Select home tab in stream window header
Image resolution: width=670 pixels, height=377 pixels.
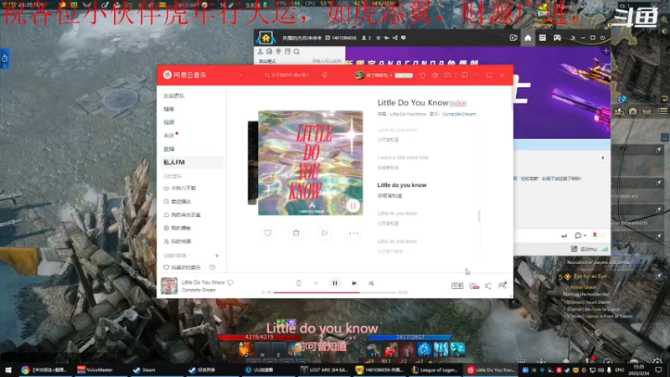(x=528, y=38)
